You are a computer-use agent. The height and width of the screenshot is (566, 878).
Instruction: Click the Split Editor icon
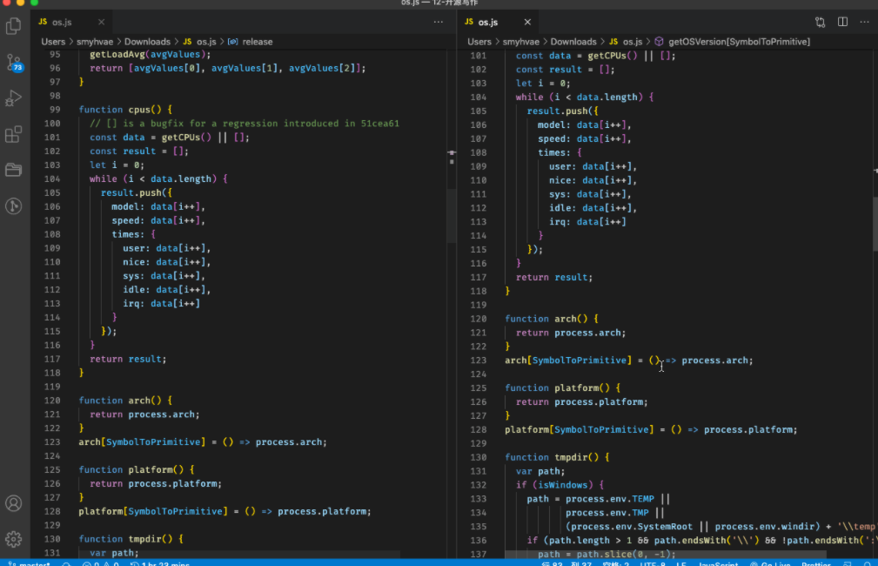click(x=842, y=22)
